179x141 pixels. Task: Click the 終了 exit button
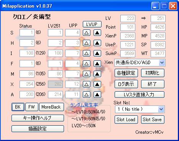click(153, 84)
